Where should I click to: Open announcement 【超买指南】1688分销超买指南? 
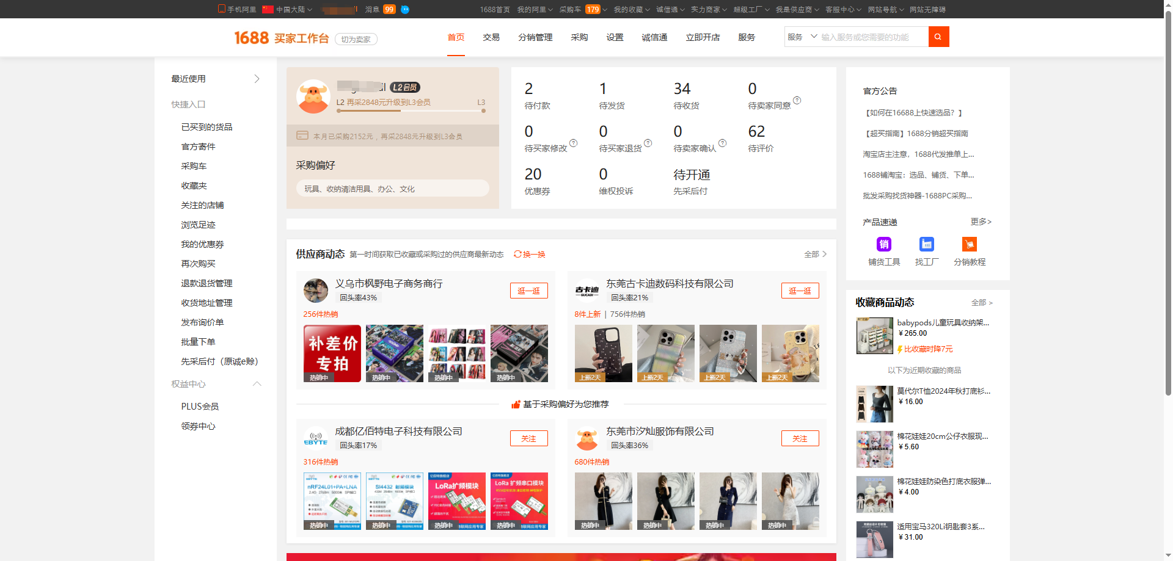915,133
